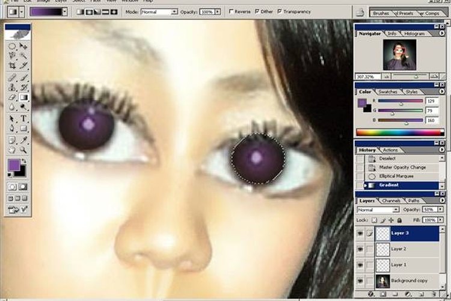Open the layer Fill arrow
The width and height of the screenshot is (451, 301).
(x=440, y=220)
